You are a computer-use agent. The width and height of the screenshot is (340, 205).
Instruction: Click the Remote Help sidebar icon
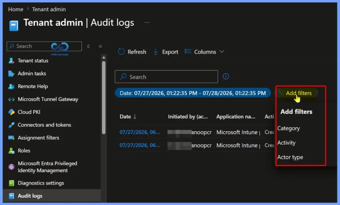pos(11,86)
